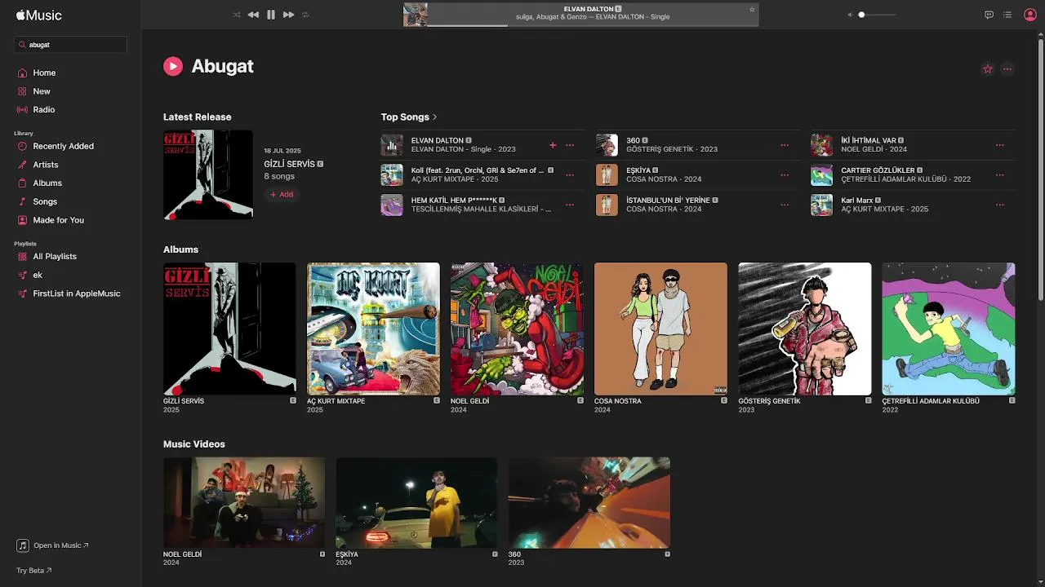Open more options for Koli song
The height and width of the screenshot is (587, 1045).
pyautogui.click(x=570, y=175)
